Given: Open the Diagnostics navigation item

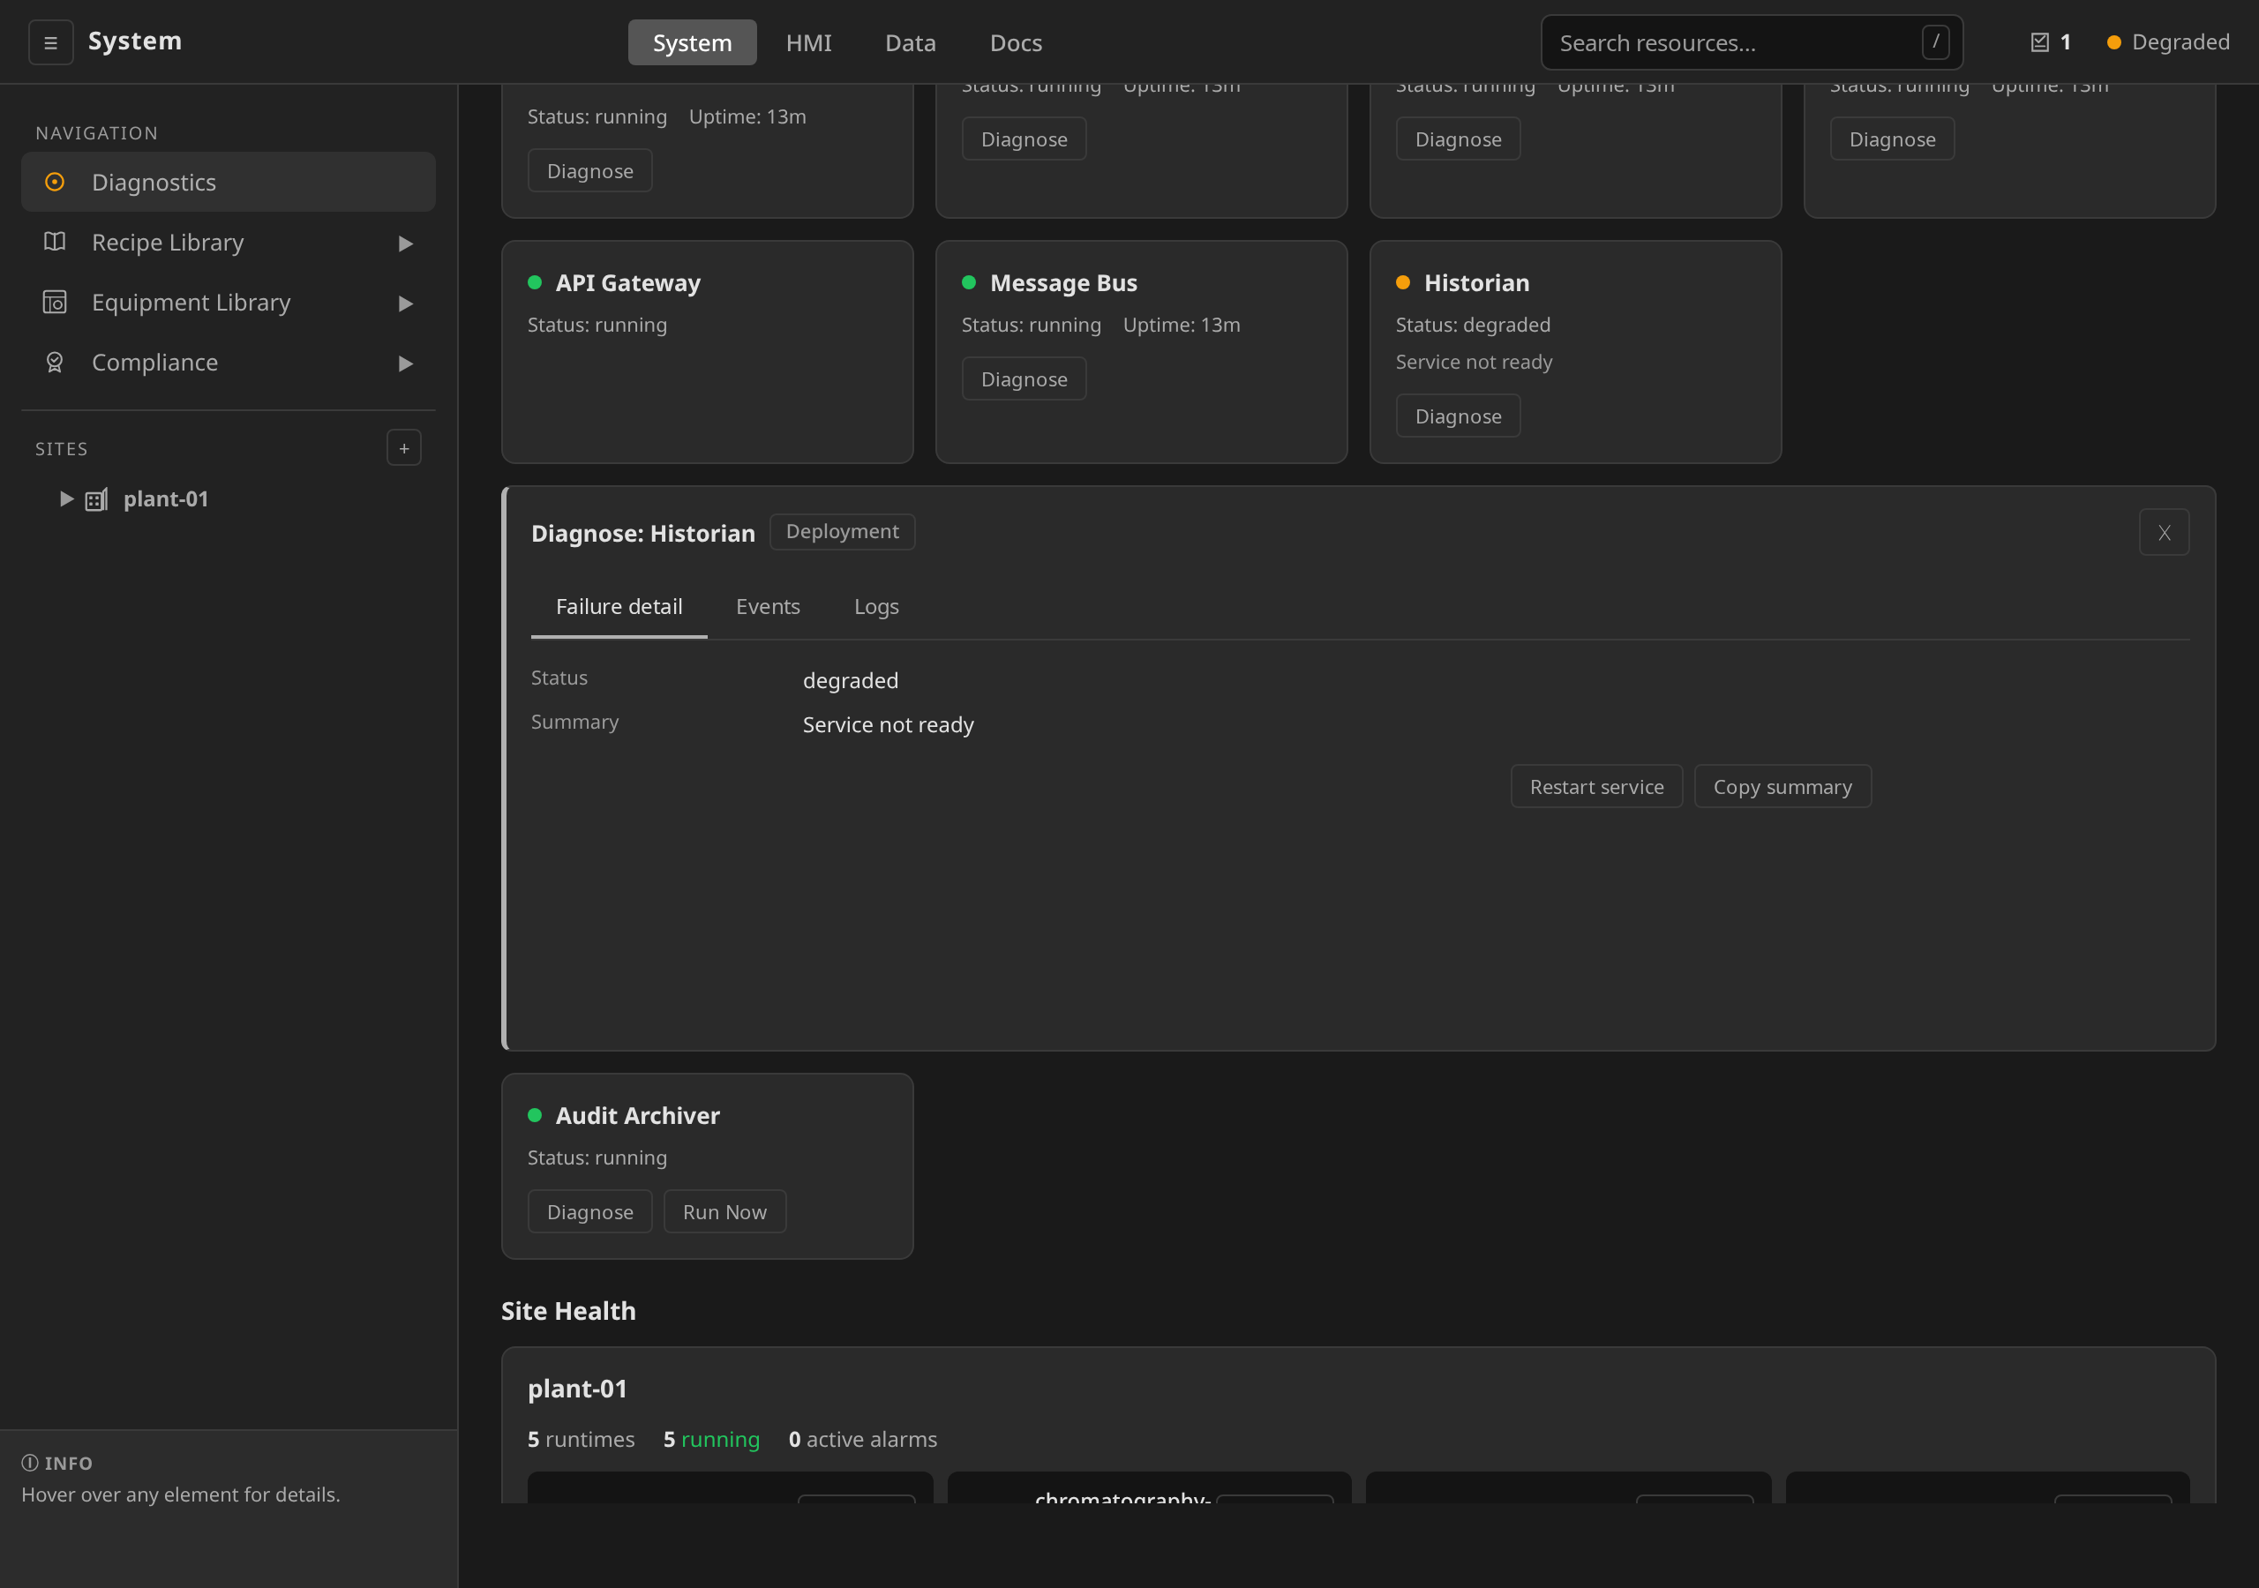Looking at the screenshot, I should pyautogui.click(x=229, y=182).
